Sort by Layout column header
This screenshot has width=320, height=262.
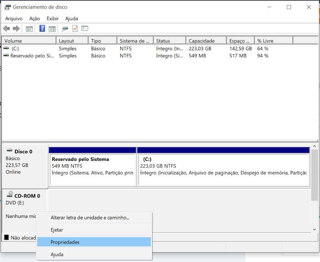pyautogui.click(x=72, y=41)
